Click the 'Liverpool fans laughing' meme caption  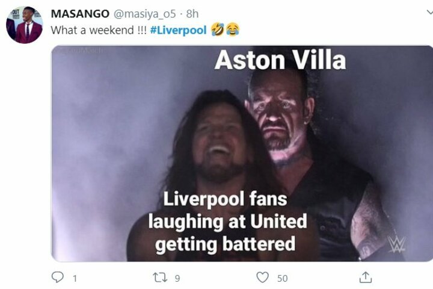[227, 221]
